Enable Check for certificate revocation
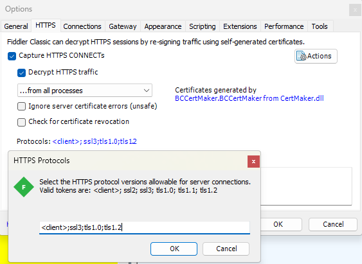 coord(21,122)
